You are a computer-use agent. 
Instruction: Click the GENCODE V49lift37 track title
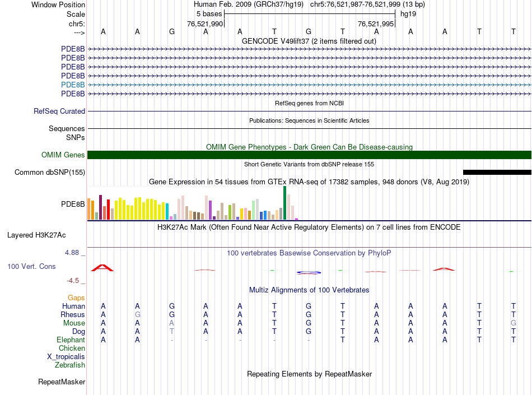309,41
